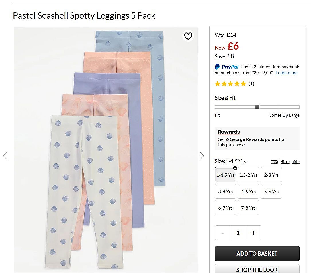Select size 7-8 Yrs
Screen dimensions: 311x273
(248, 208)
